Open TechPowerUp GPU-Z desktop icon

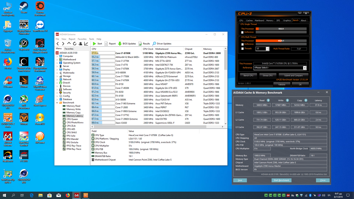point(8,176)
